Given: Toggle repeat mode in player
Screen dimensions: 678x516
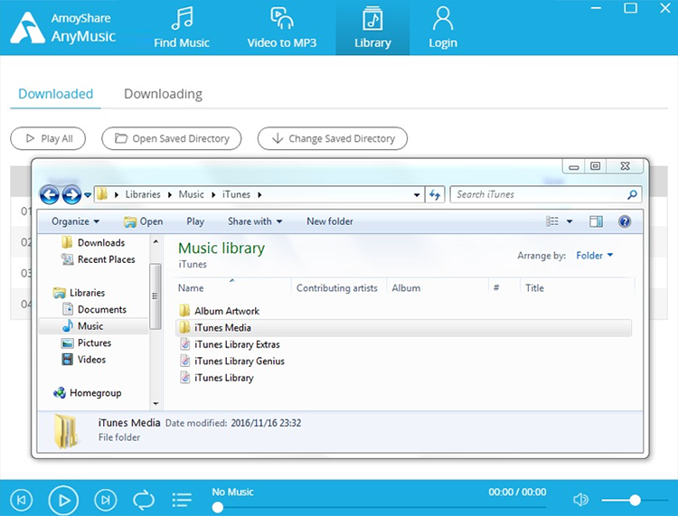Looking at the screenshot, I should coord(144,500).
